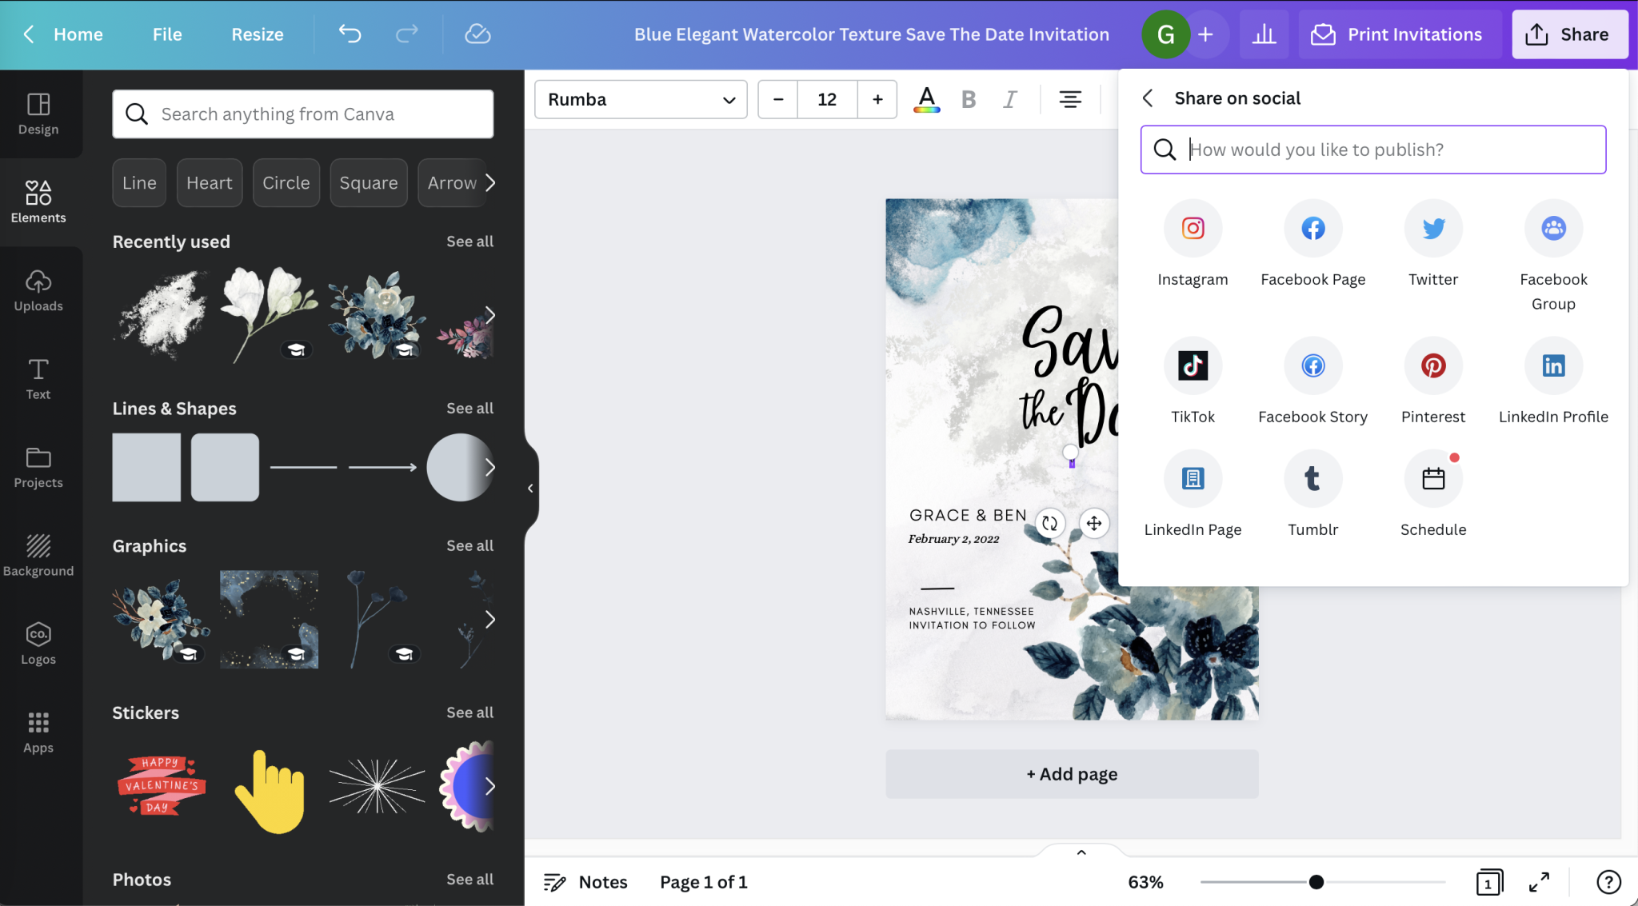This screenshot has width=1638, height=906.
Task: Click the undo arrow
Action: [350, 34]
